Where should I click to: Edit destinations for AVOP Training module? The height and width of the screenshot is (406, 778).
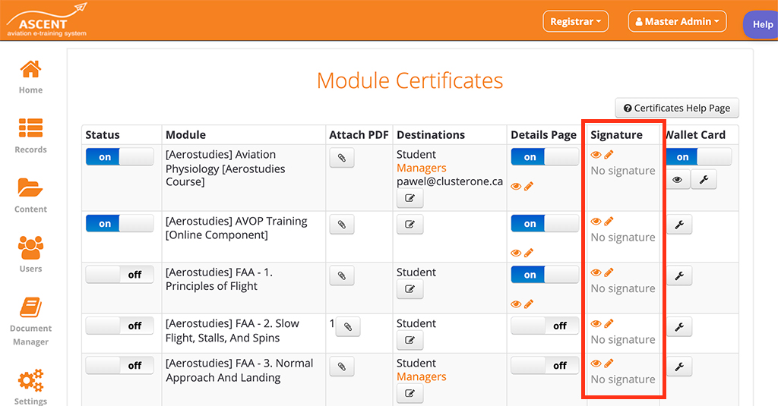pyautogui.click(x=410, y=225)
